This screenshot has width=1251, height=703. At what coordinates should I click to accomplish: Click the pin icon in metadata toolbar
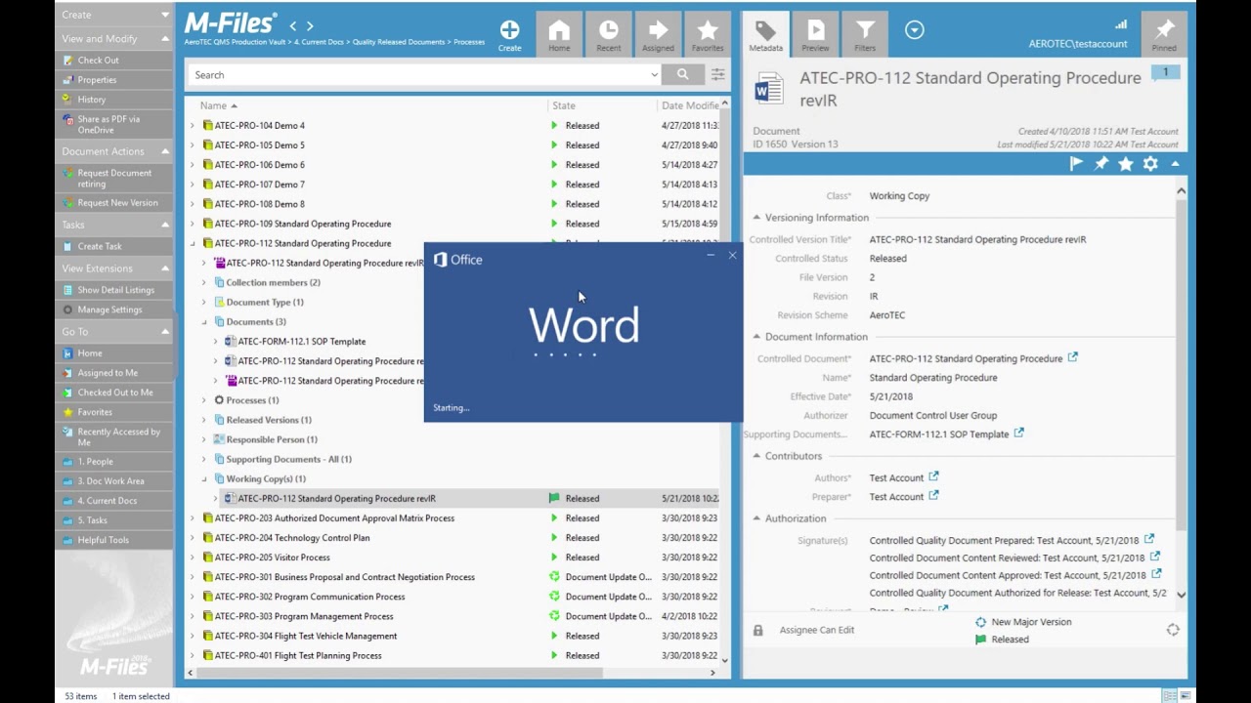click(1101, 164)
